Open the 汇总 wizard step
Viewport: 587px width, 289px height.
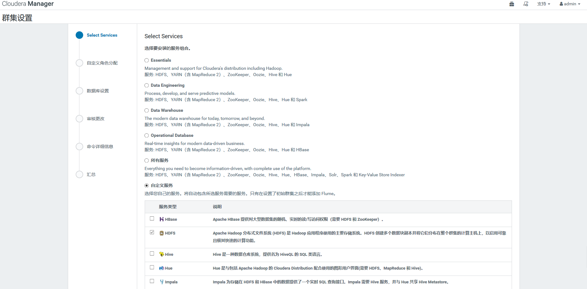[91, 174]
